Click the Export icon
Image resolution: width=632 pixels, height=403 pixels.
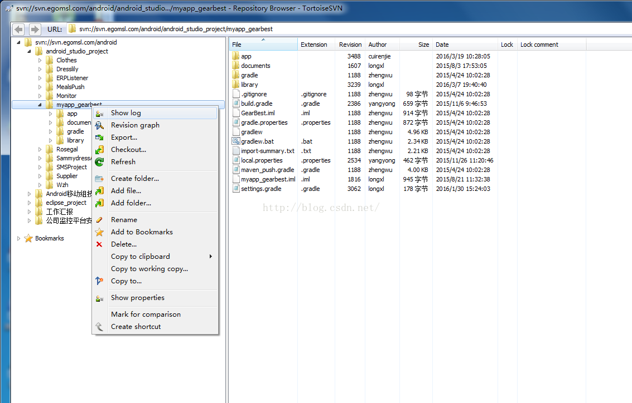99,137
